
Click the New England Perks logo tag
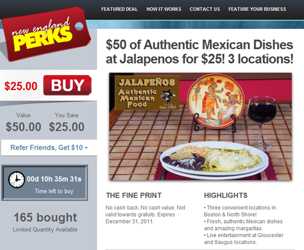pos(46,34)
